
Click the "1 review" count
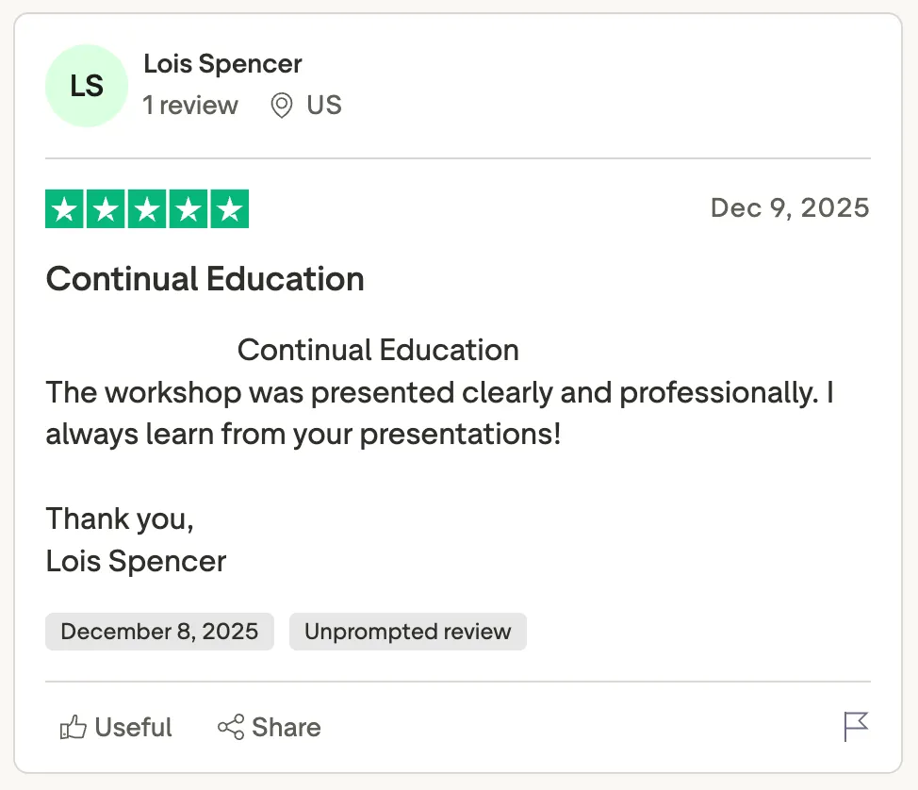[x=190, y=105]
